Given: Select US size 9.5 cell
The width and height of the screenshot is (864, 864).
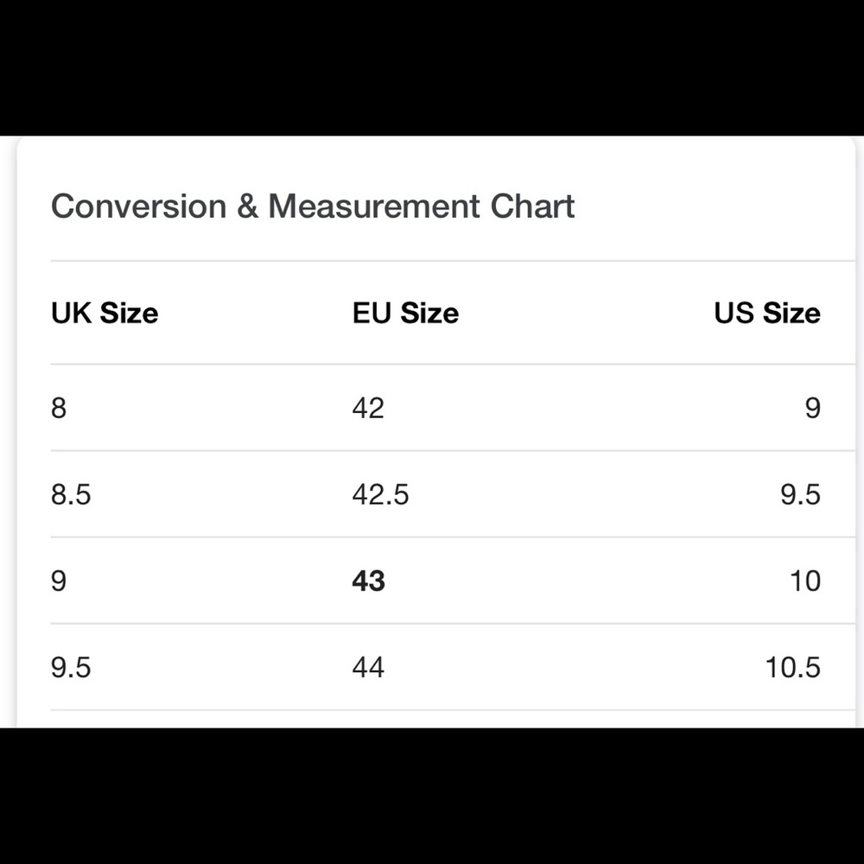Looking at the screenshot, I should 801,494.
